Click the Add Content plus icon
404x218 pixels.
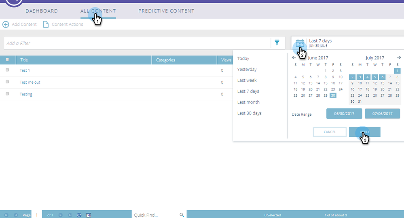(6, 25)
